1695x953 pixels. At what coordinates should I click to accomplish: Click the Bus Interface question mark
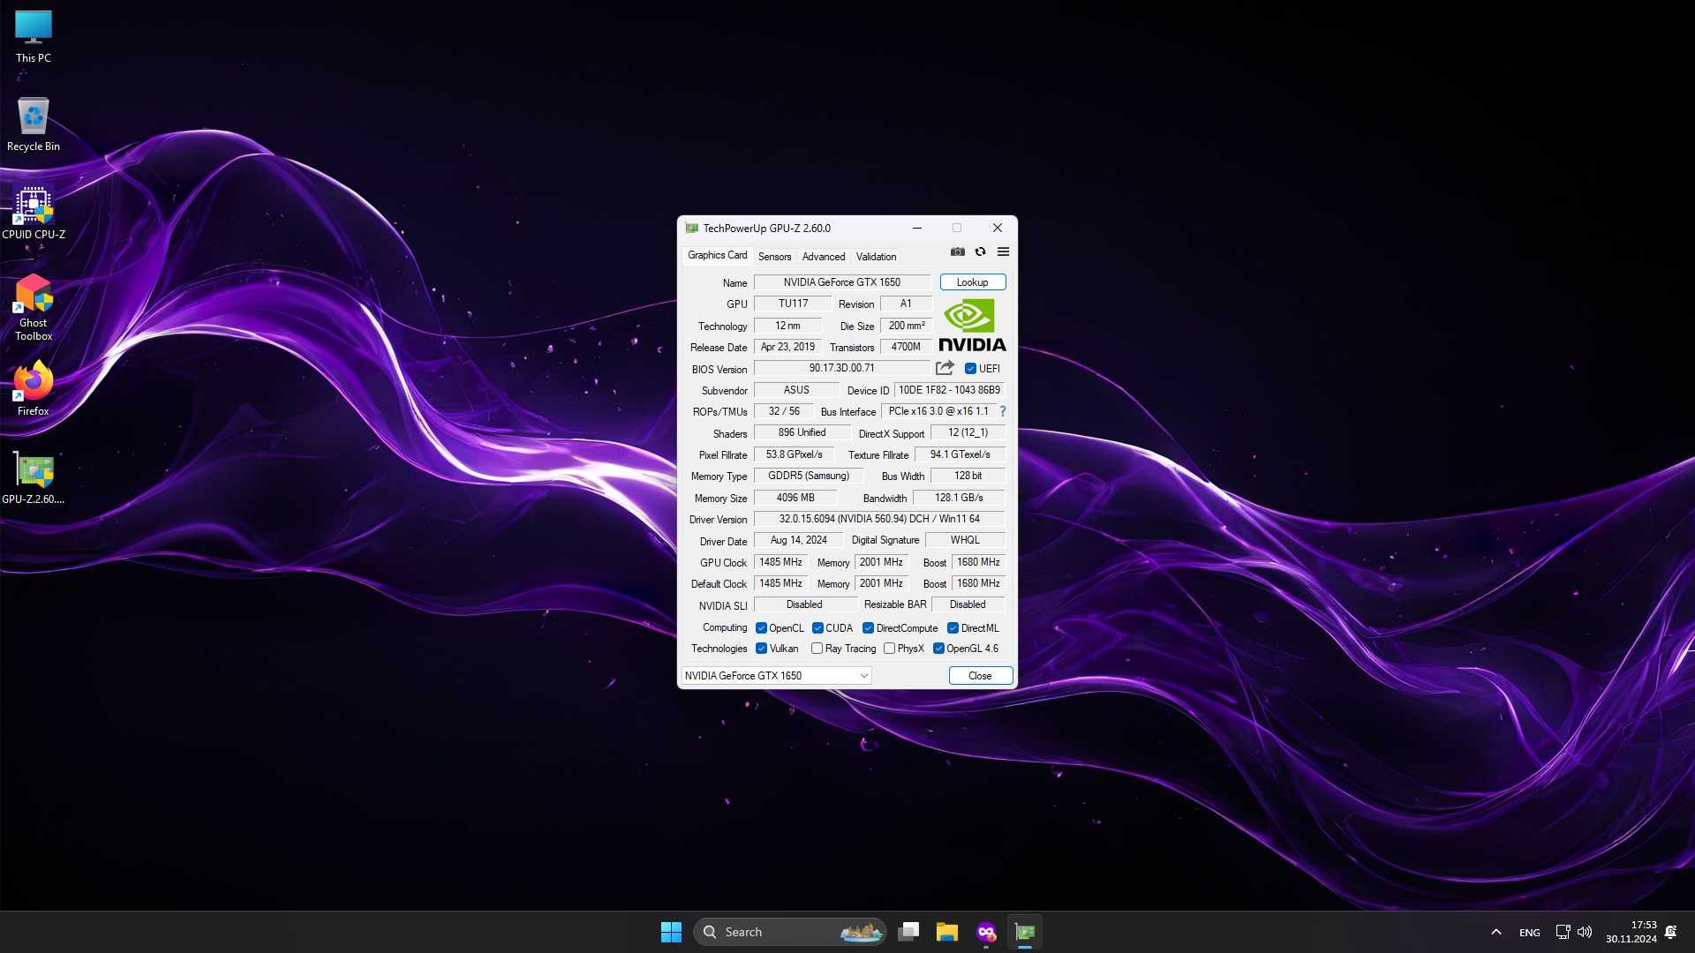pos(1003,411)
